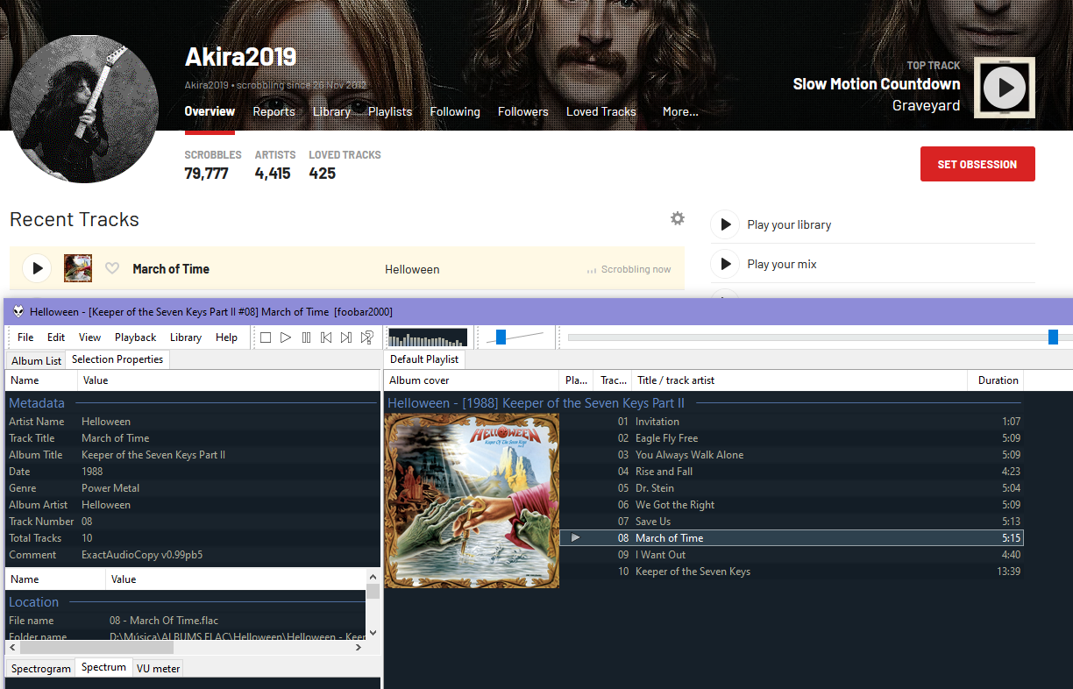Open the File menu

tap(25, 337)
